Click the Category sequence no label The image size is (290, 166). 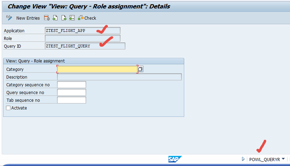click(28, 85)
